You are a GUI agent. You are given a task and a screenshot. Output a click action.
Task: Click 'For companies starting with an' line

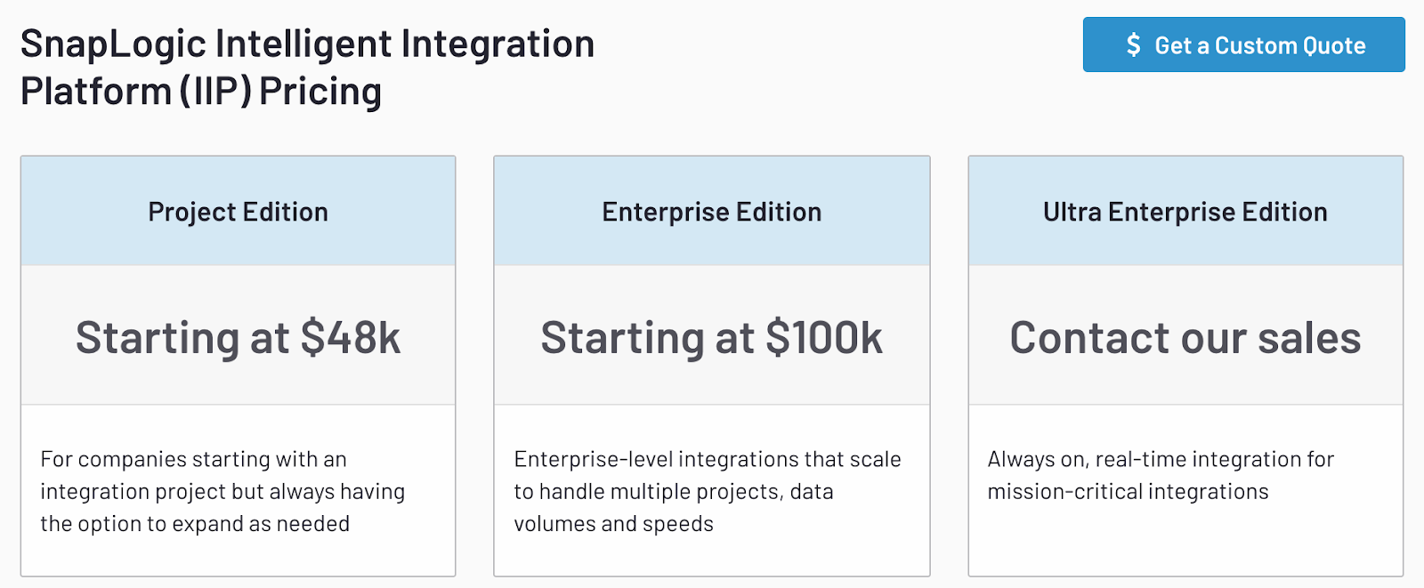[x=193, y=459]
